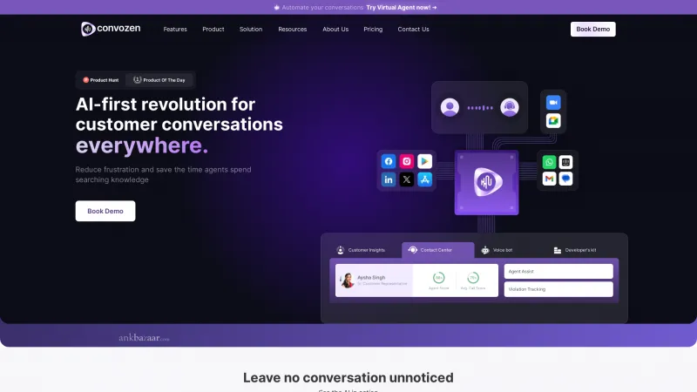The height and width of the screenshot is (392, 697).
Task: Open the Features menu
Action: click(x=175, y=30)
